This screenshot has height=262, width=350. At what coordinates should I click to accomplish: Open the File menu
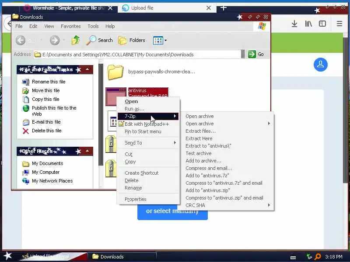(19, 26)
